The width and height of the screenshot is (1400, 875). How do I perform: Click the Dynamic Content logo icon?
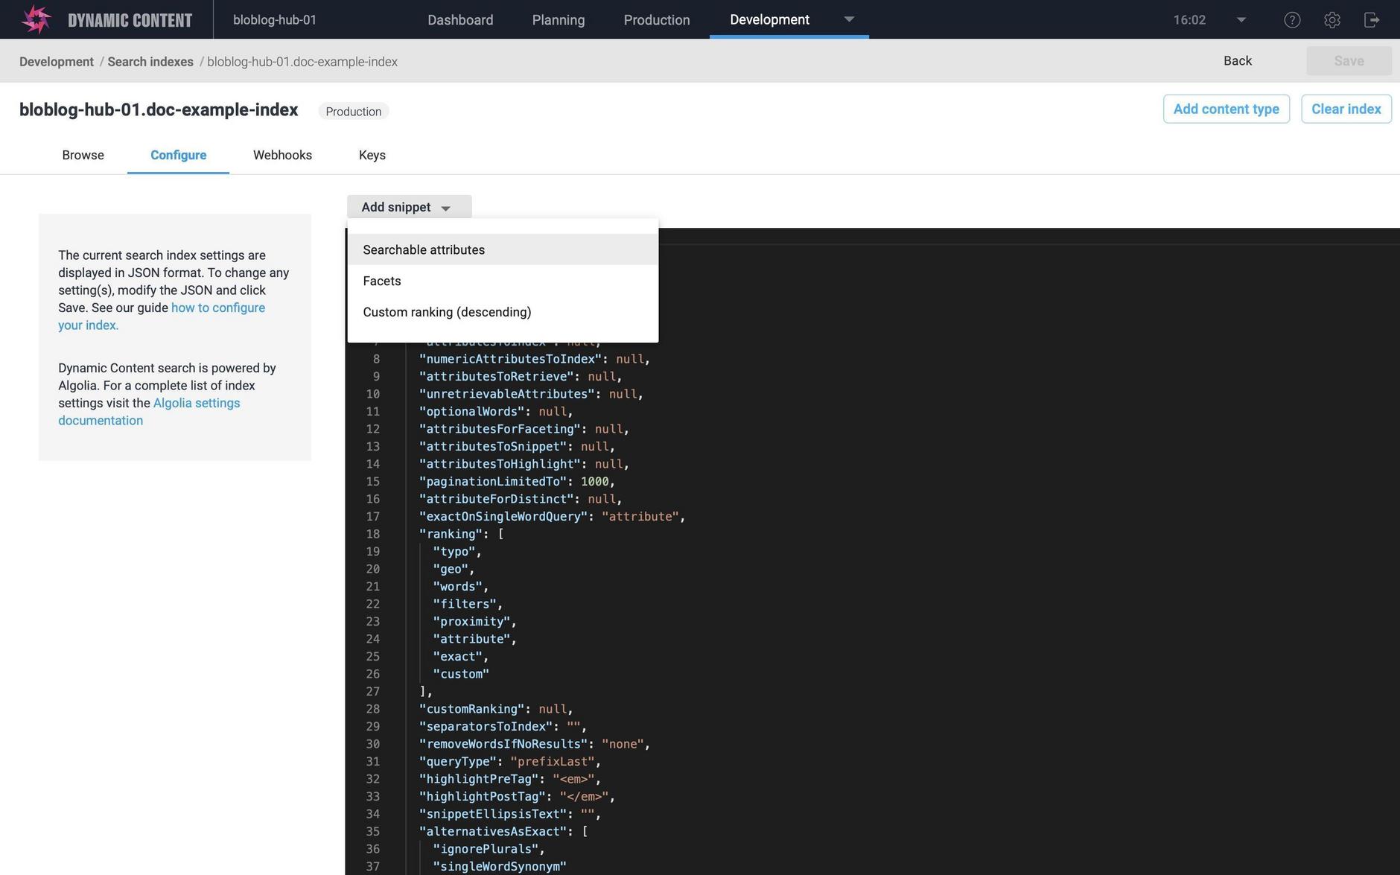pos(36,19)
